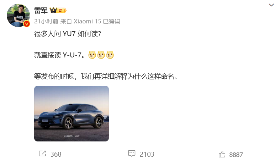Click the orange verified V badge
280x162 pixels.
point(27,23)
